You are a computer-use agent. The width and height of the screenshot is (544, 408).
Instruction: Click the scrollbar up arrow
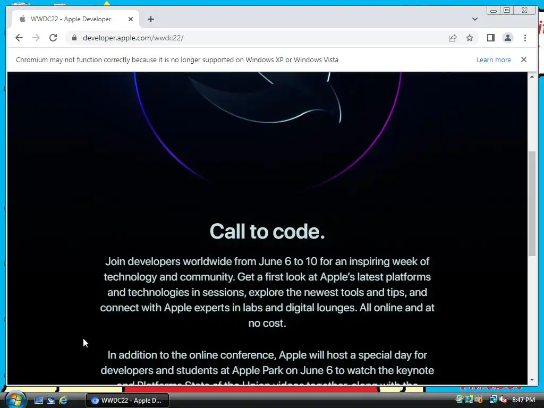[532, 76]
